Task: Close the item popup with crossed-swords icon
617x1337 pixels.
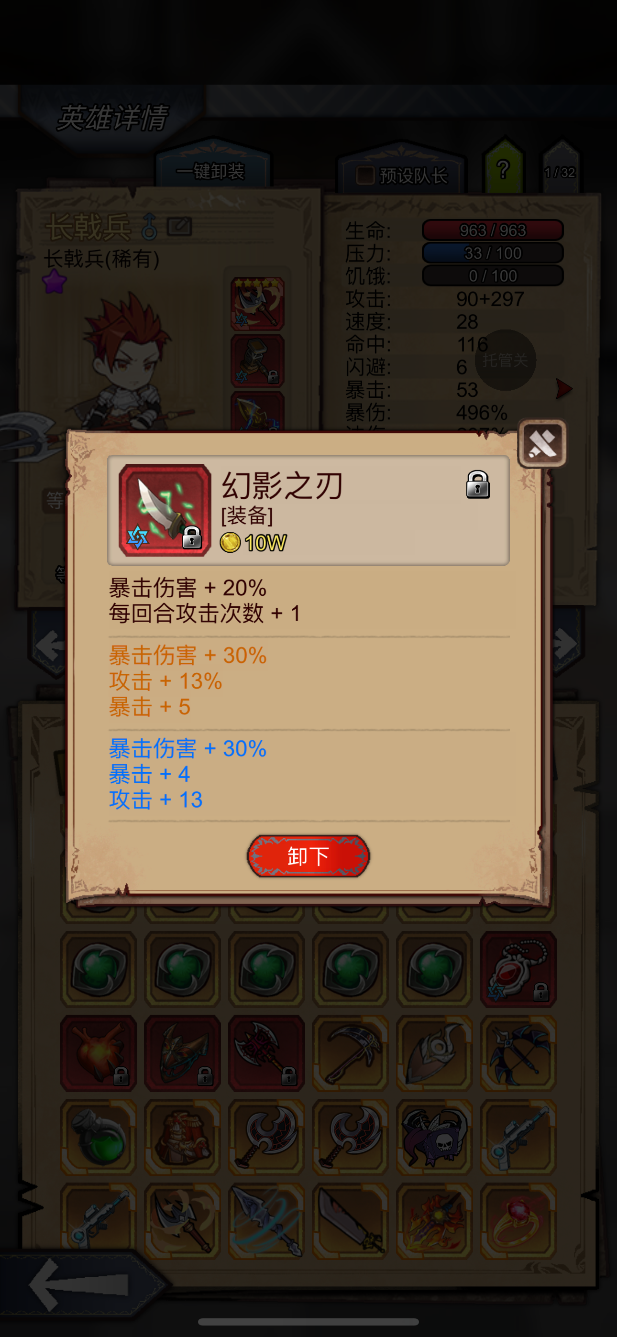Action: click(x=542, y=443)
